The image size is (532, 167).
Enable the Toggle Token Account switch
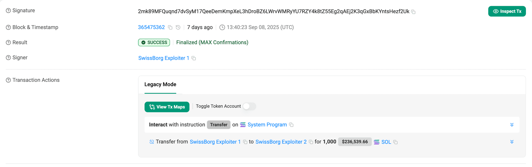point(249,106)
